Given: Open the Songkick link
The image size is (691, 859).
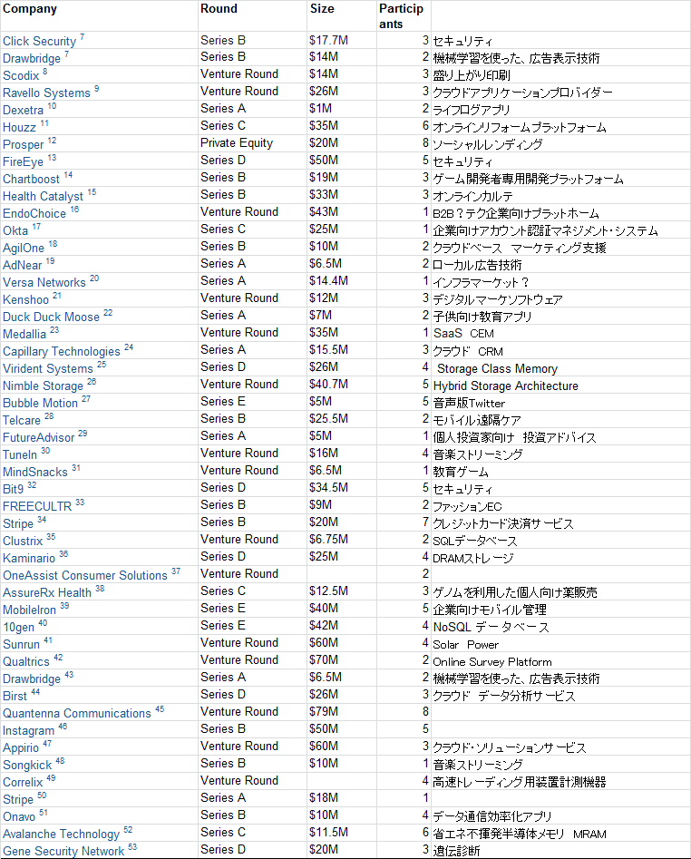Looking at the screenshot, I should tap(27, 766).
